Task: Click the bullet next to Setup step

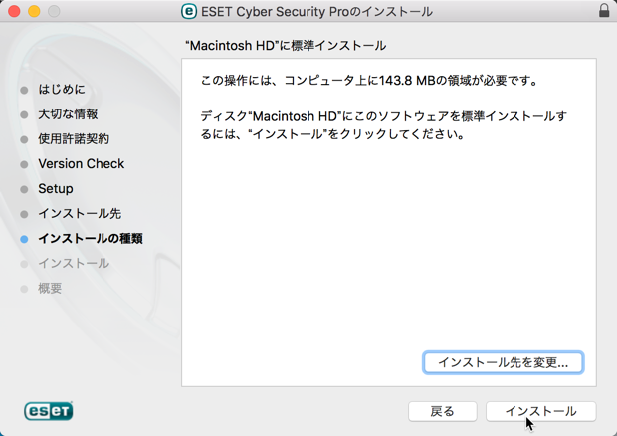Action: (x=24, y=189)
